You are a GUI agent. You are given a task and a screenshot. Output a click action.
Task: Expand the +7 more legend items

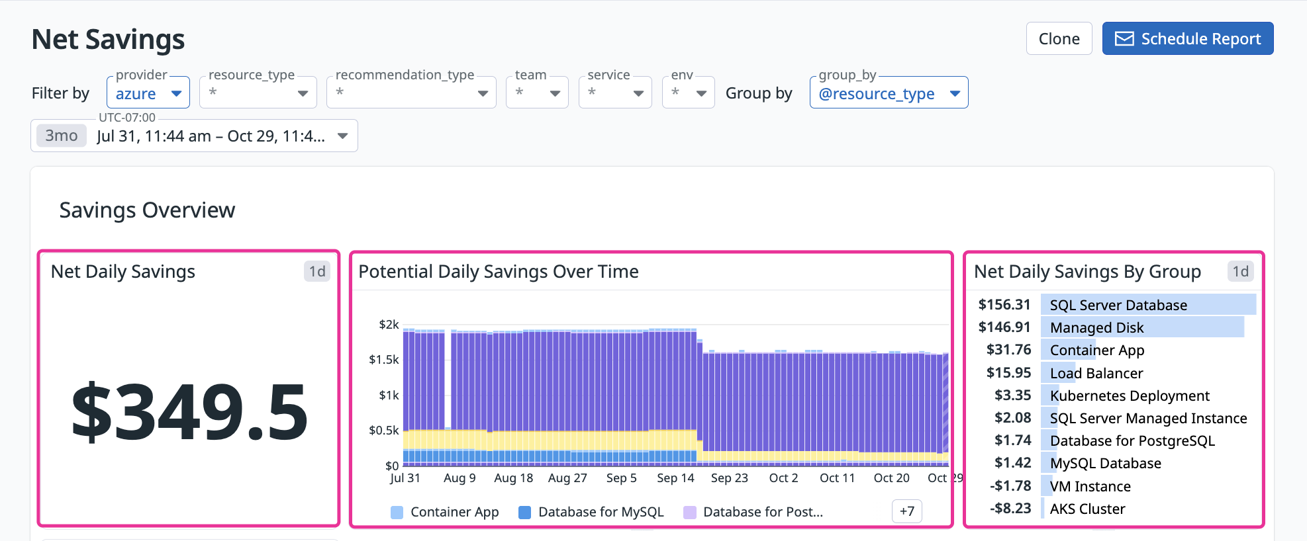[x=906, y=511]
